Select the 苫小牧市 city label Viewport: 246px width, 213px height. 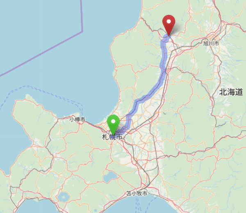coord(137,194)
